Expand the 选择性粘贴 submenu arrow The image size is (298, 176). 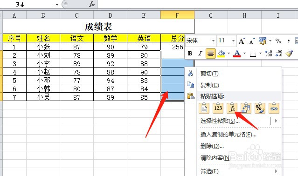point(276,121)
